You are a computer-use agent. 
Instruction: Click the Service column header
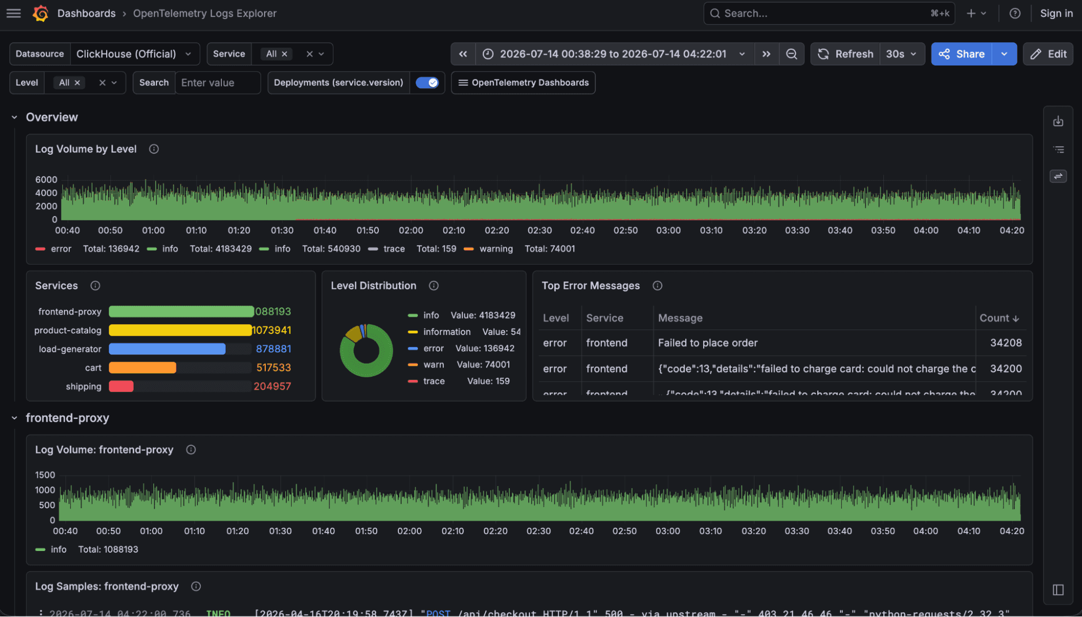point(605,318)
